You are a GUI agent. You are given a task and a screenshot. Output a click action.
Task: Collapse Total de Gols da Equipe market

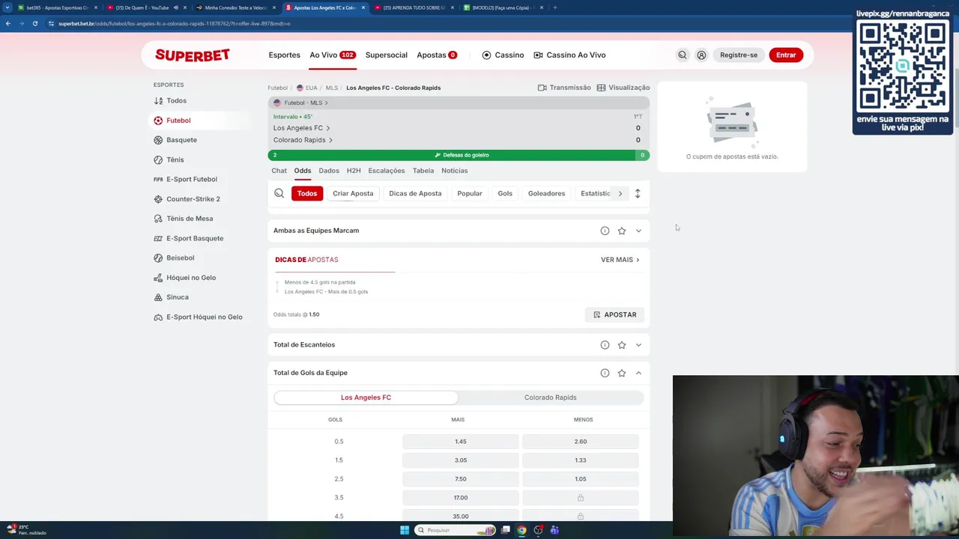638,373
